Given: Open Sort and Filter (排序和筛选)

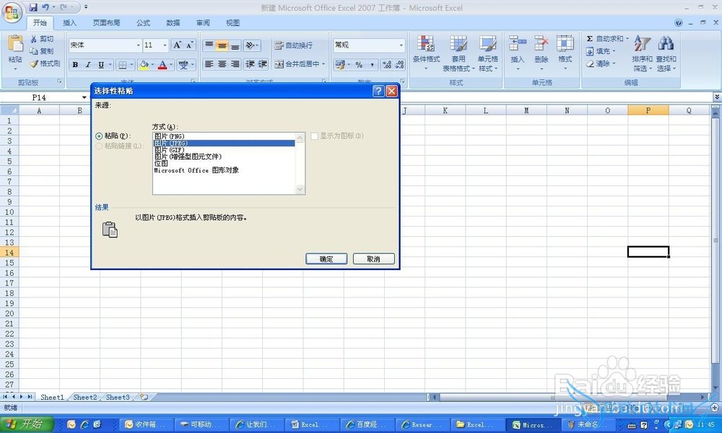Looking at the screenshot, I should tap(642, 53).
